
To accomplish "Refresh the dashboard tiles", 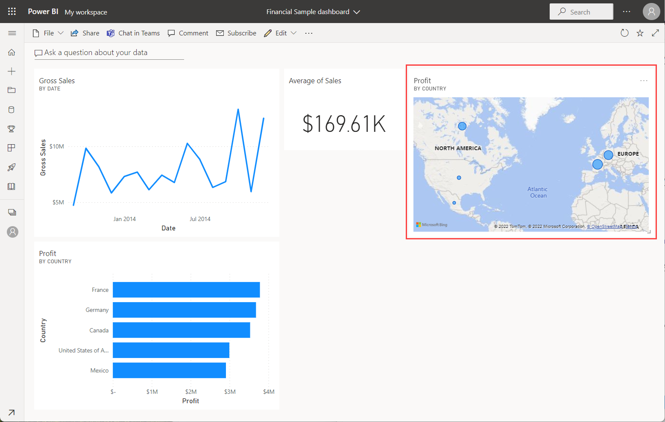I will tap(624, 33).
